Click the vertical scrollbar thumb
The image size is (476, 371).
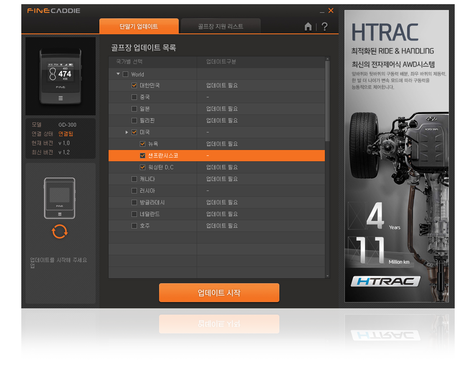click(x=327, y=101)
